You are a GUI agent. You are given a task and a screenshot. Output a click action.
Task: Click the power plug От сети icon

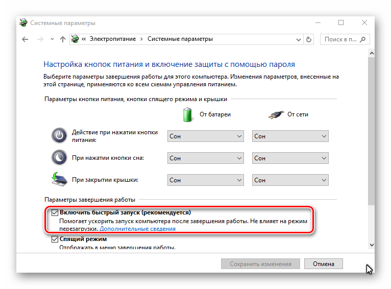click(276, 115)
